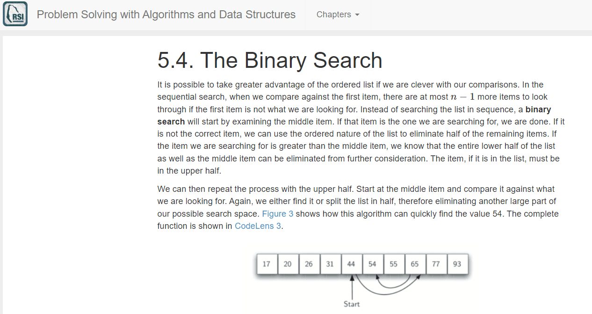Select the n − 1 math expression
The width and height of the screenshot is (592, 314).
pos(462,97)
